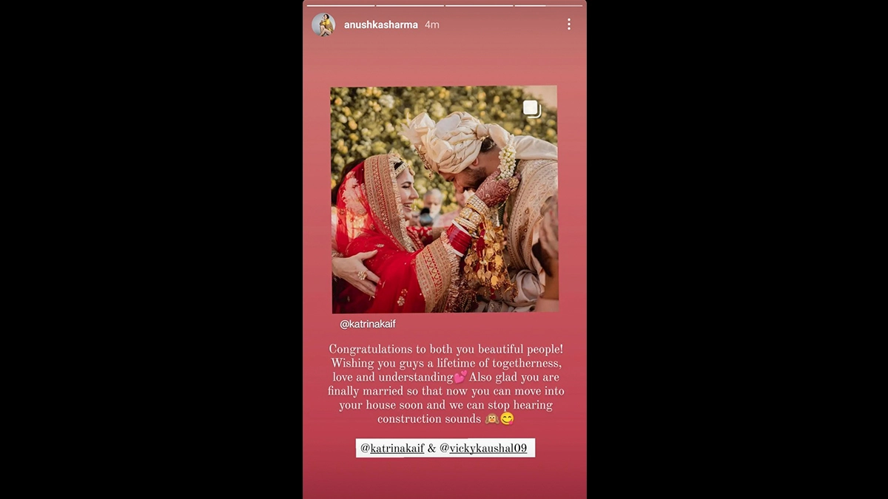
Task: Click the @katrinakaif tag below the photo
Action: point(368,324)
